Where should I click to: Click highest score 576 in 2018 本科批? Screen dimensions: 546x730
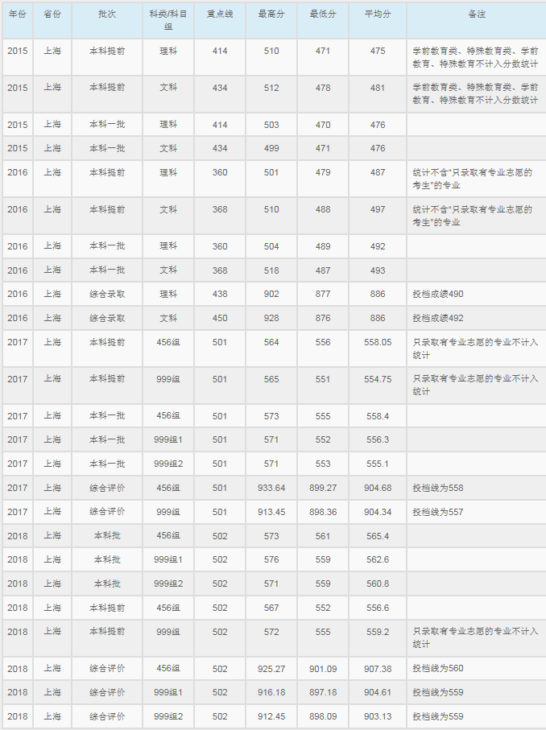pos(271,559)
